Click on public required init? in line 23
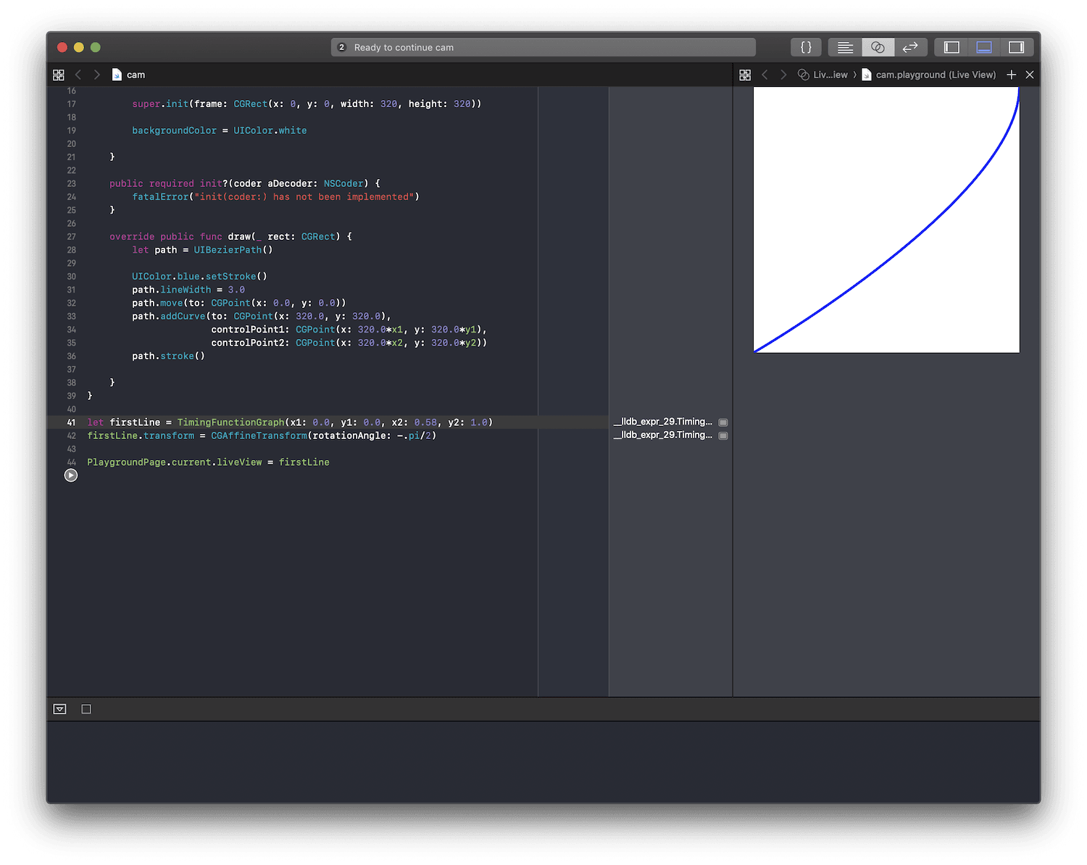This screenshot has width=1087, height=865. pyautogui.click(x=169, y=183)
